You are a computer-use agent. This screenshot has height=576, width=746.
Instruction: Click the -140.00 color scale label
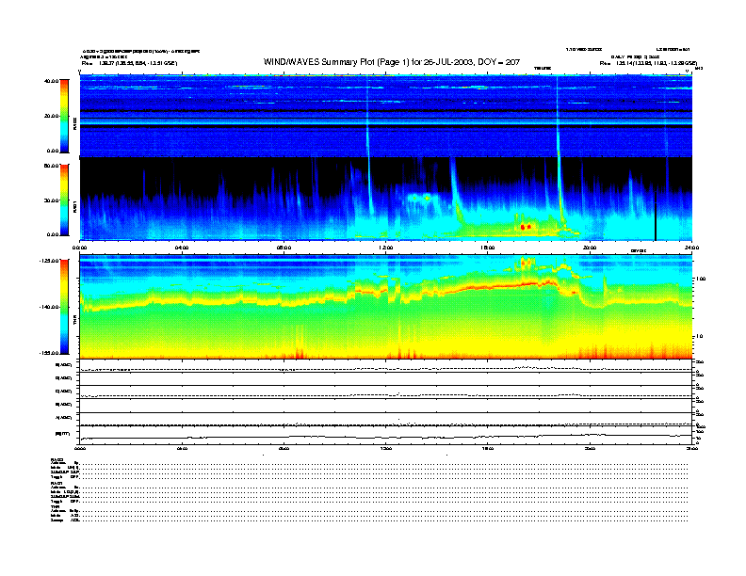click(x=49, y=307)
